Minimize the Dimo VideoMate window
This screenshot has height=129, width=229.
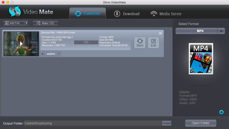coord(8,2)
